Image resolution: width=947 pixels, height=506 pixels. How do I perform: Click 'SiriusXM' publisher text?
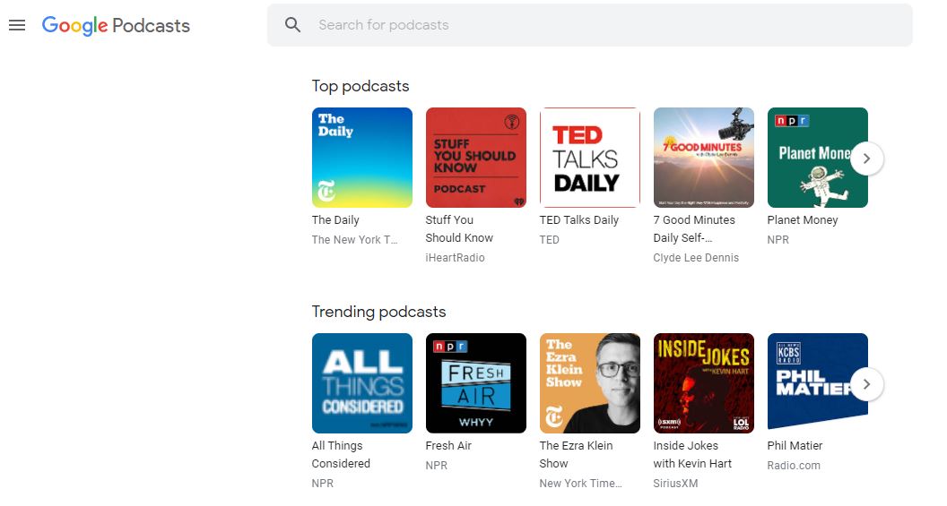675,483
